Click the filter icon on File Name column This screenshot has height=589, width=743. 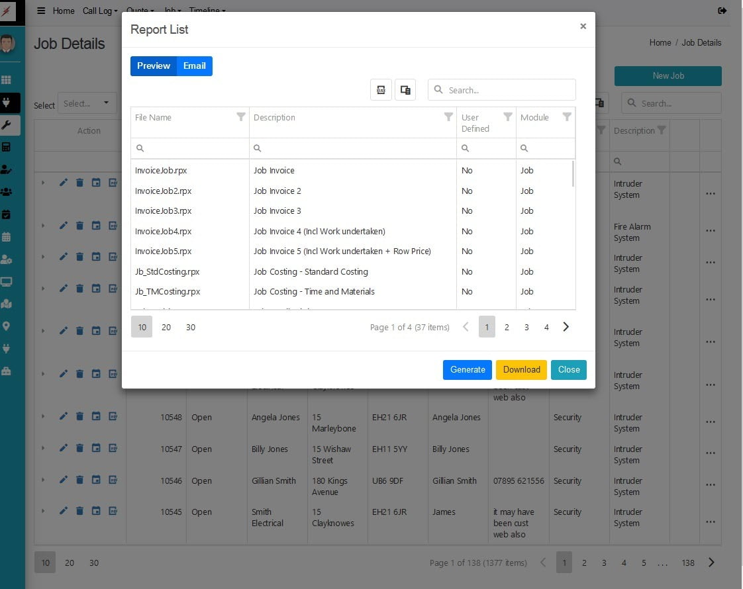[x=241, y=117]
